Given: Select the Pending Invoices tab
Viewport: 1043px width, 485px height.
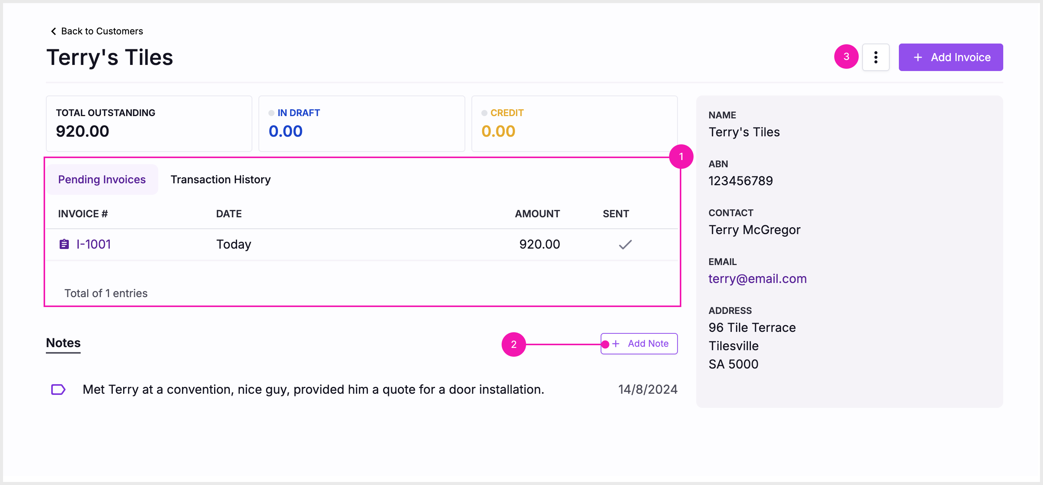Looking at the screenshot, I should pyautogui.click(x=102, y=179).
